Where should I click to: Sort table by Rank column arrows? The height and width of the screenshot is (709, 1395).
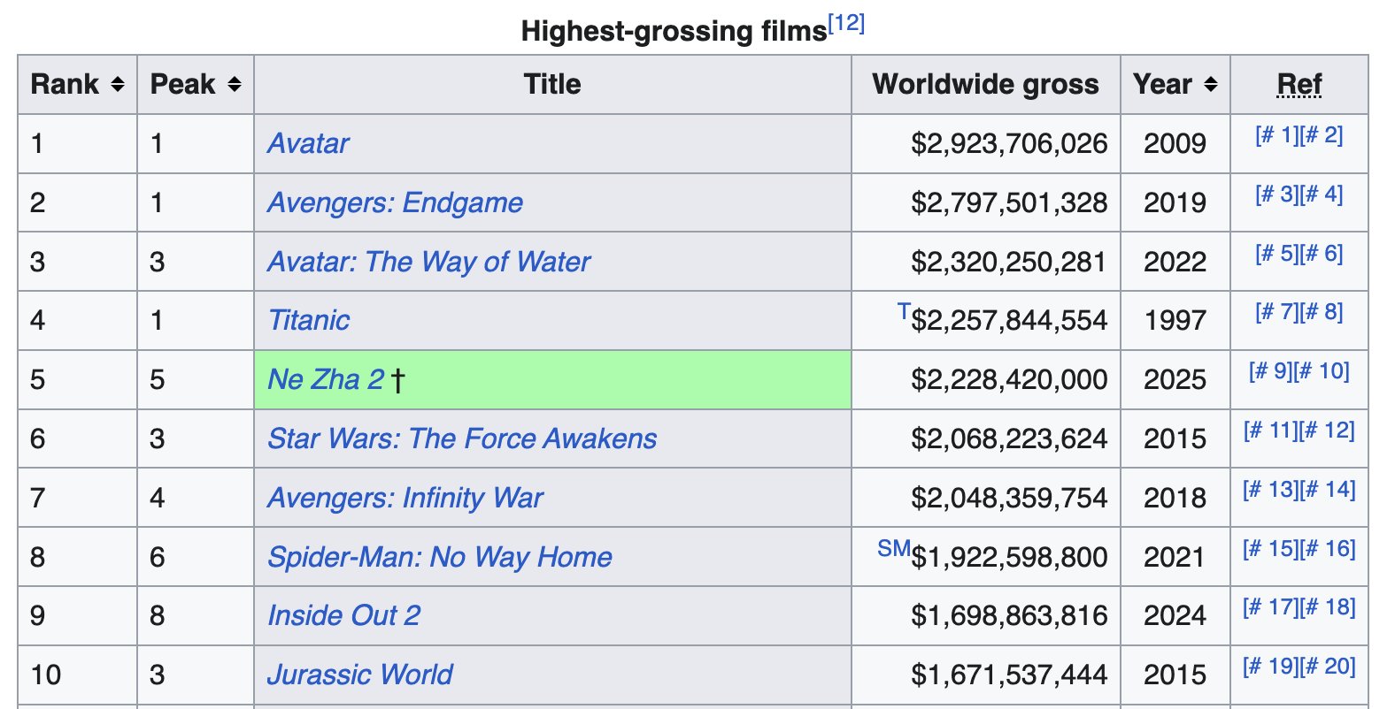tap(117, 85)
